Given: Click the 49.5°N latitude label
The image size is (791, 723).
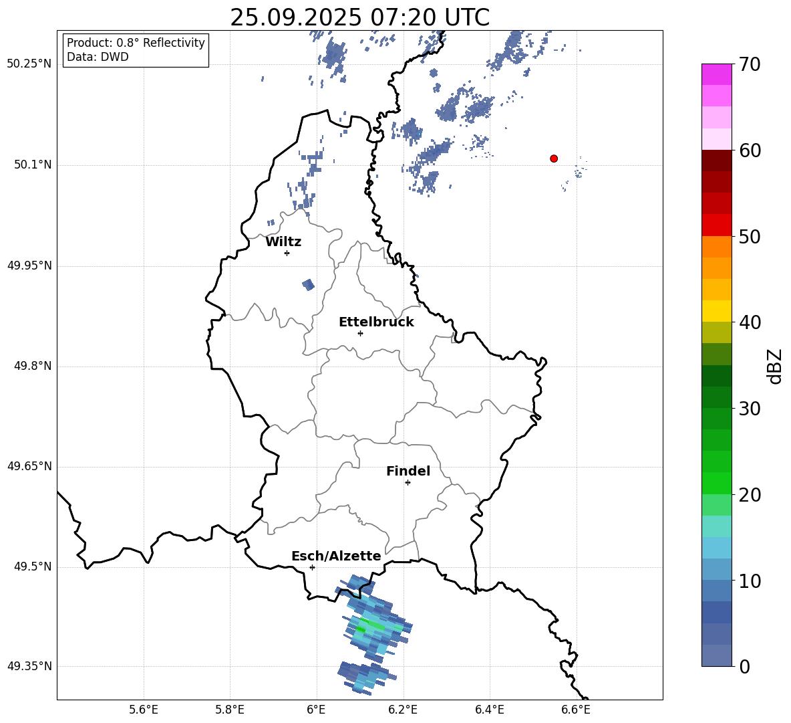Looking at the screenshot, I should [x=33, y=567].
